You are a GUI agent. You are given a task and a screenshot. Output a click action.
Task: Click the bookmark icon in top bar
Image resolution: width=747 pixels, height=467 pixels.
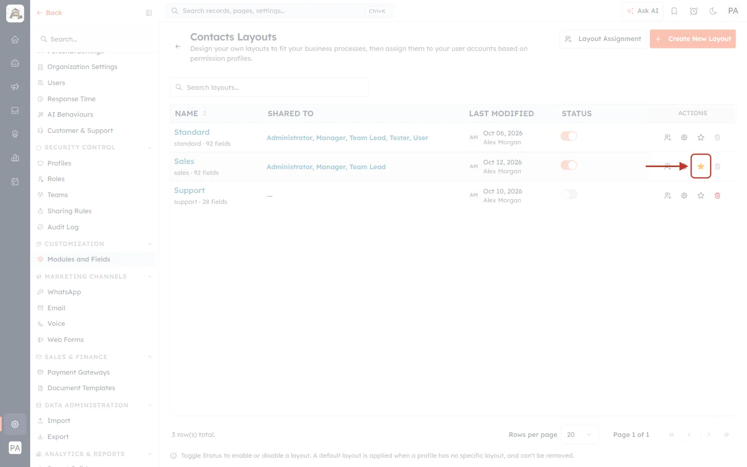coord(674,11)
